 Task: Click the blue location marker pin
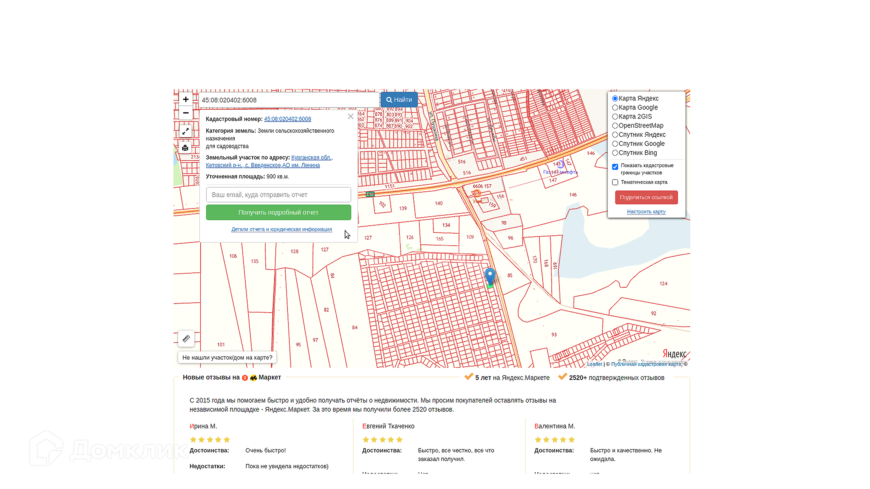click(490, 275)
